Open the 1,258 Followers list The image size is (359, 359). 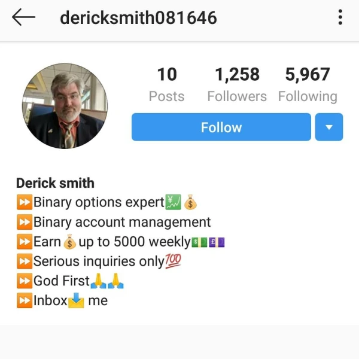tap(237, 84)
